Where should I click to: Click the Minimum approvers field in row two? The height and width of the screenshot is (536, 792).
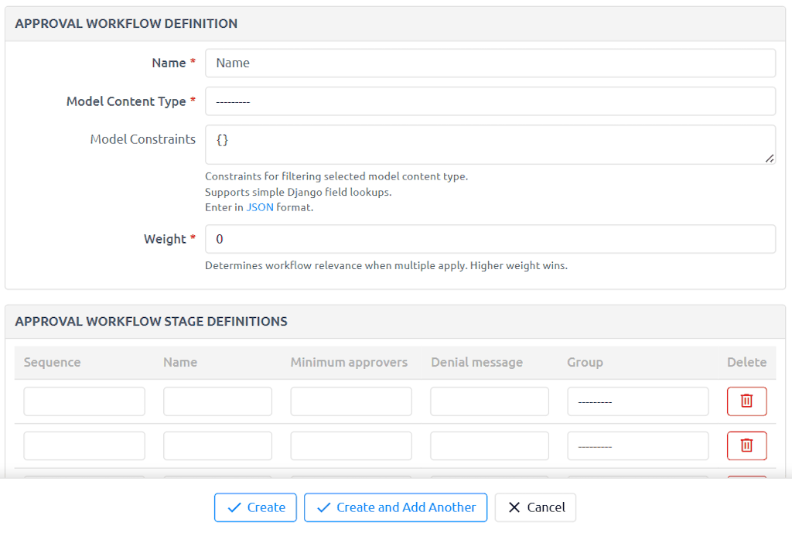pos(350,446)
